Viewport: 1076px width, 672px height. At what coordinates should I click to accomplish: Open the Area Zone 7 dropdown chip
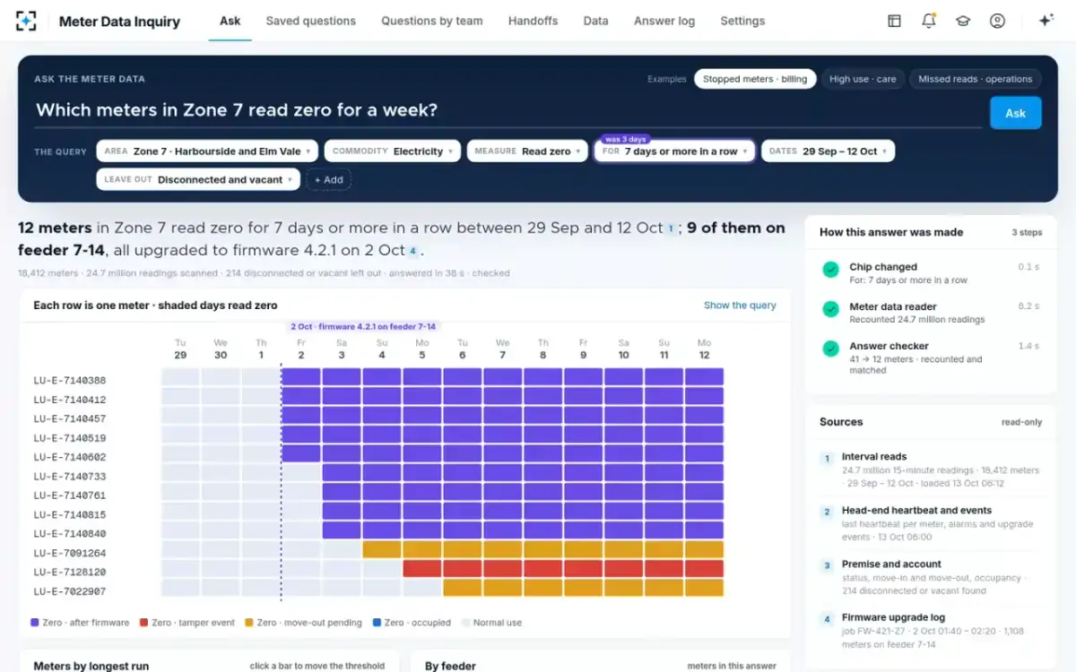pos(207,151)
